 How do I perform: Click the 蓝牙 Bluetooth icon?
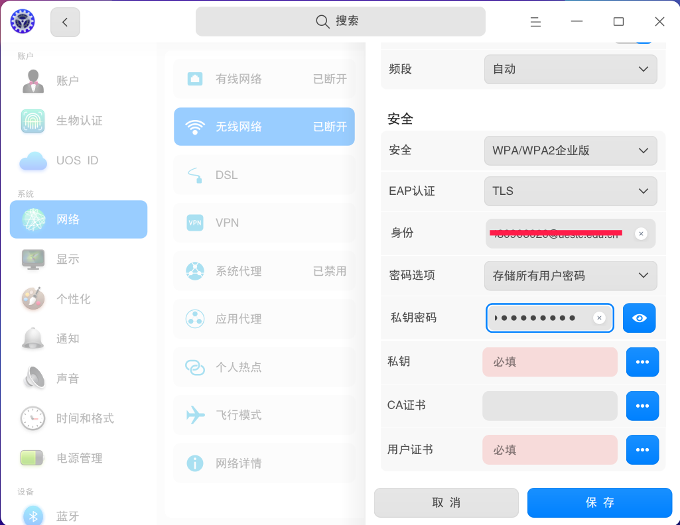33,516
